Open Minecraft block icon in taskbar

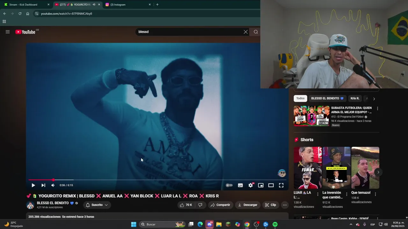[228, 224]
